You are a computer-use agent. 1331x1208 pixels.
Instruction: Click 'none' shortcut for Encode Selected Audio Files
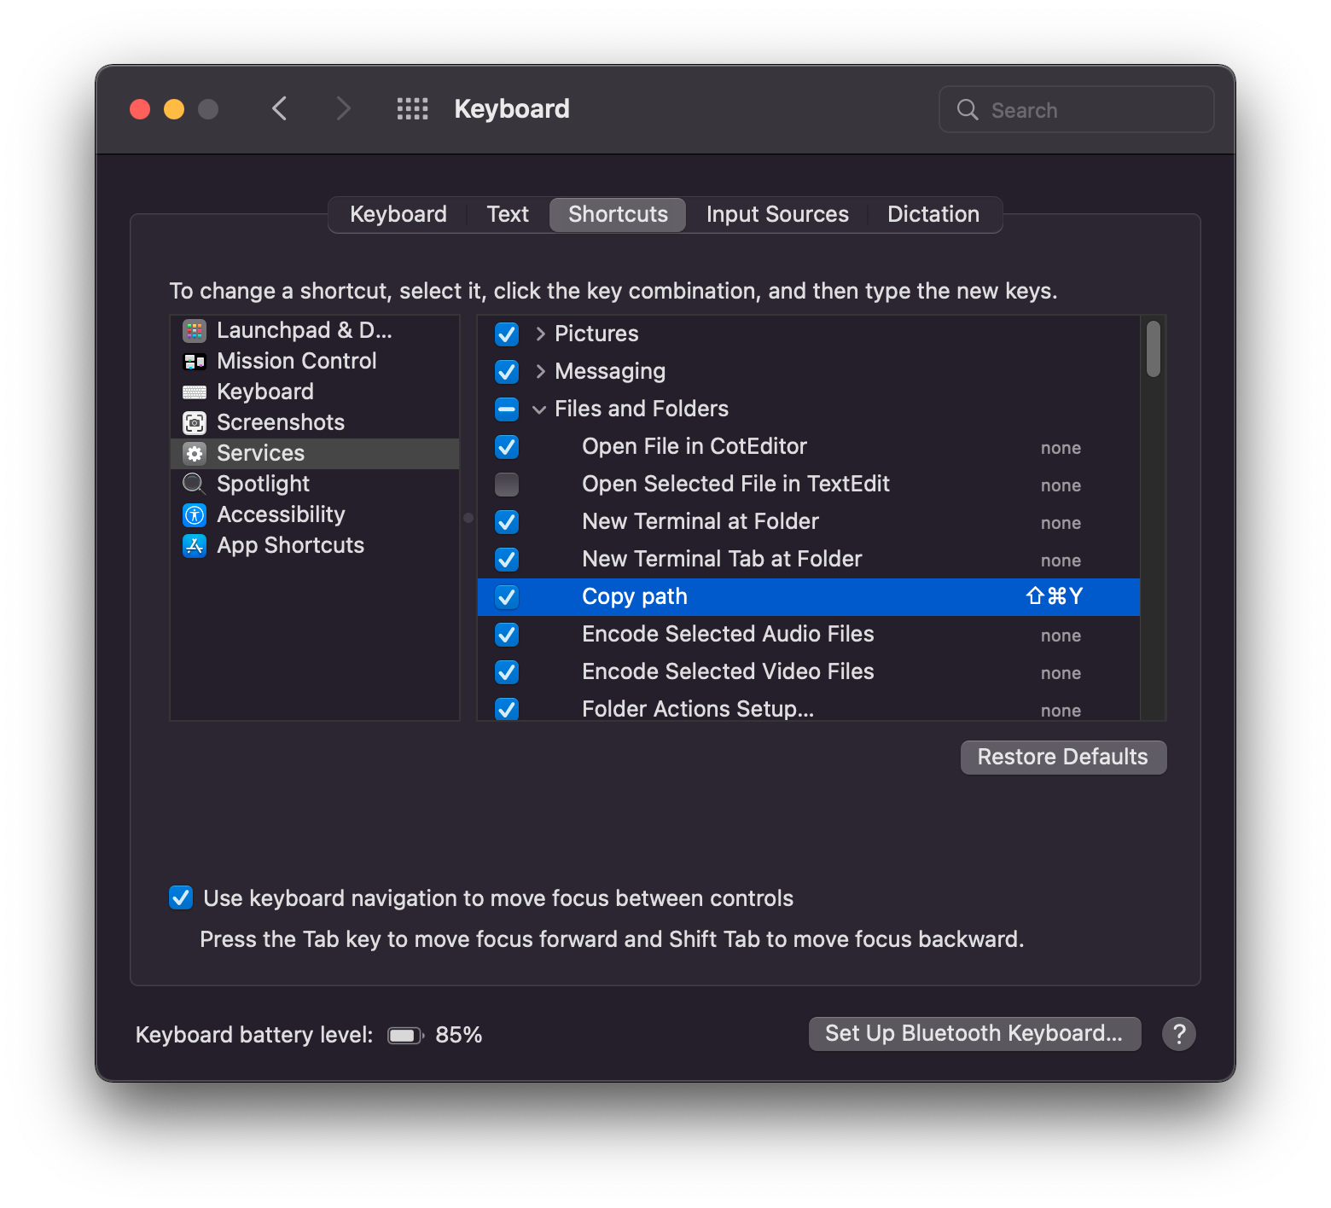click(x=1061, y=636)
